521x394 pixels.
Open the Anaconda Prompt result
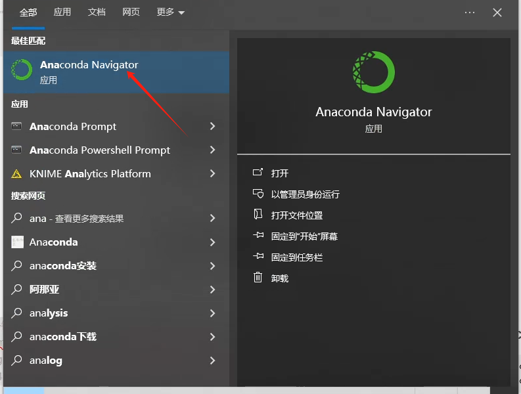point(116,126)
